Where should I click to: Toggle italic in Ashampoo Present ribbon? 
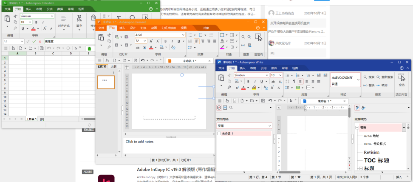click(172, 41)
